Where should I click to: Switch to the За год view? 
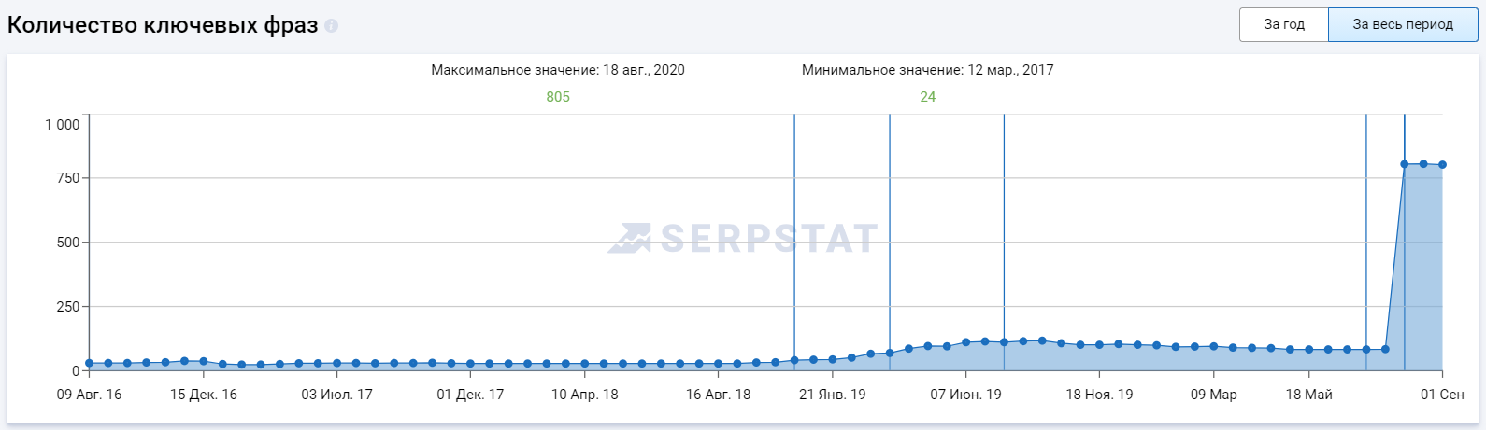click(1283, 24)
